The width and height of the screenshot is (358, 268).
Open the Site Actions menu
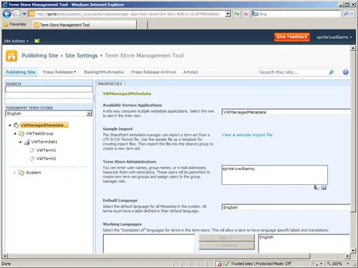click(16, 41)
